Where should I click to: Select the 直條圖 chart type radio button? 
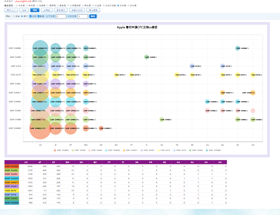coord(17,5)
